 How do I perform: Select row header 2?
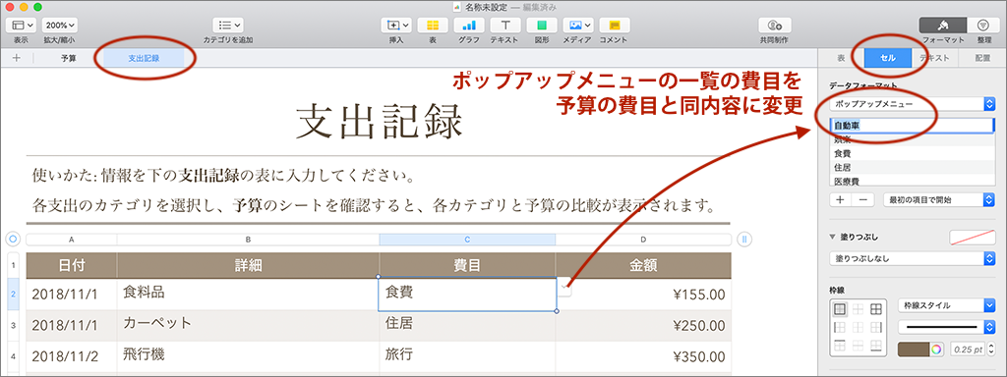point(13,295)
